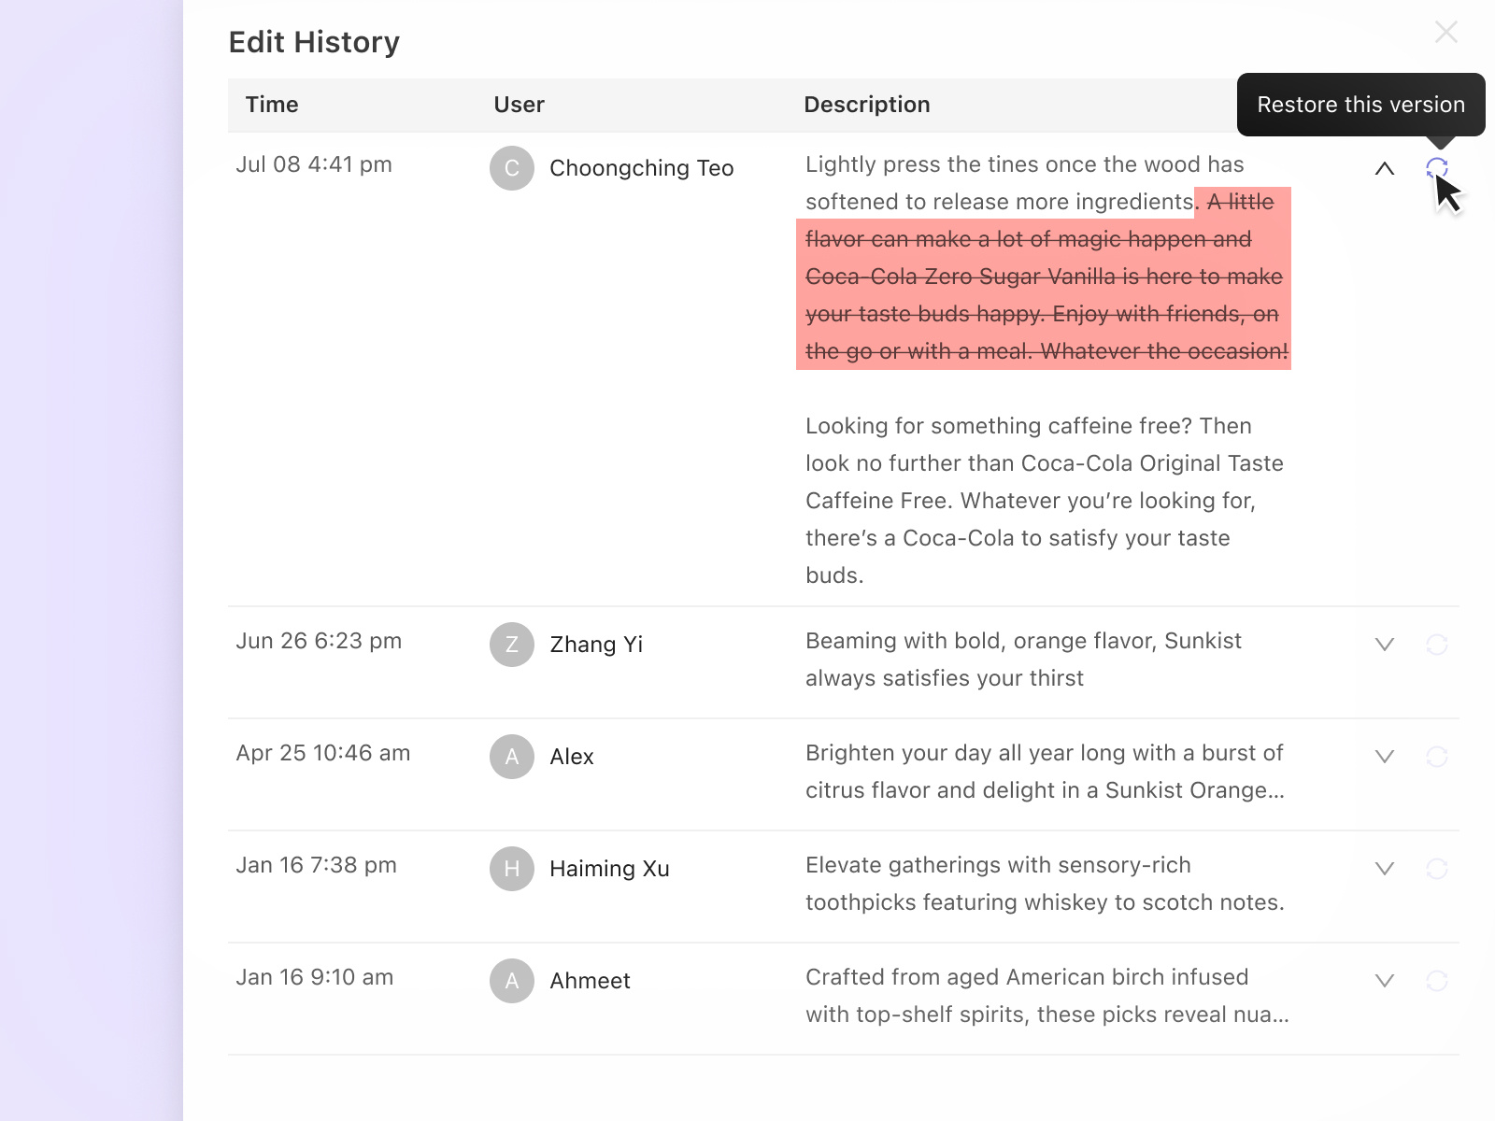Click the Time column header
Viewport: 1495px width, 1121px height.
click(272, 105)
